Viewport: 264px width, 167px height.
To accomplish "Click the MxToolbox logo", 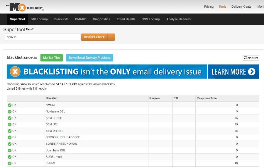I will tap(25, 7).
